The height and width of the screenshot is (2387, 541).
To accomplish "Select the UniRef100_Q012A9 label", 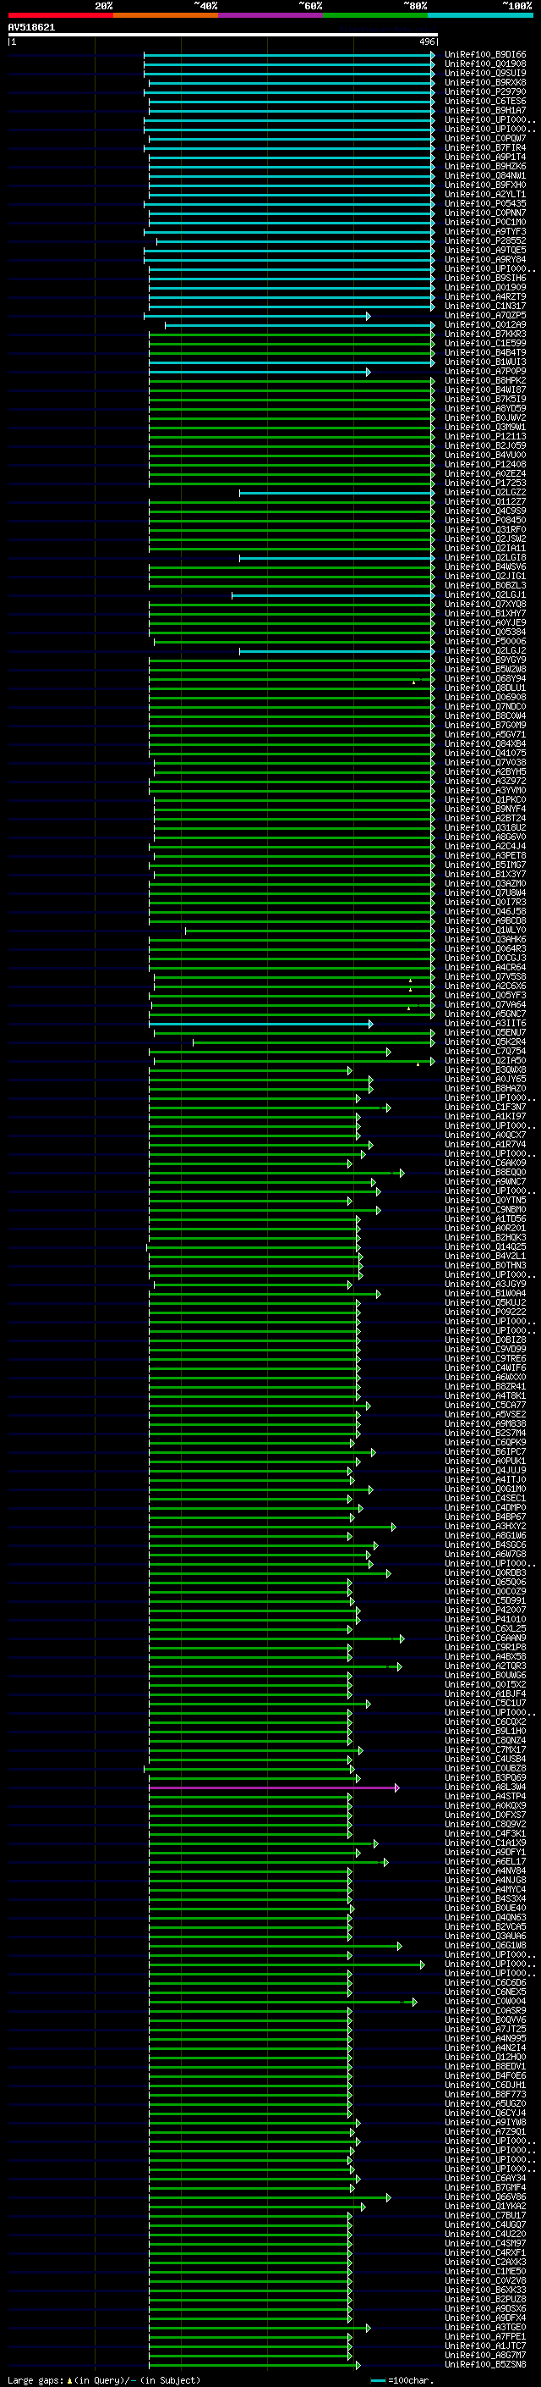I will [x=485, y=324].
